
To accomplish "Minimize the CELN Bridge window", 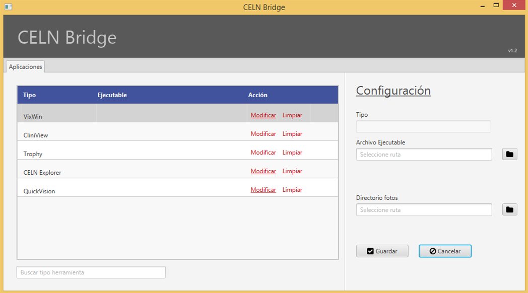I will click(483, 6).
